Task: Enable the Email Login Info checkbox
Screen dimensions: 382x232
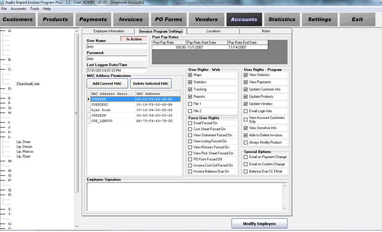Action: click(x=246, y=111)
